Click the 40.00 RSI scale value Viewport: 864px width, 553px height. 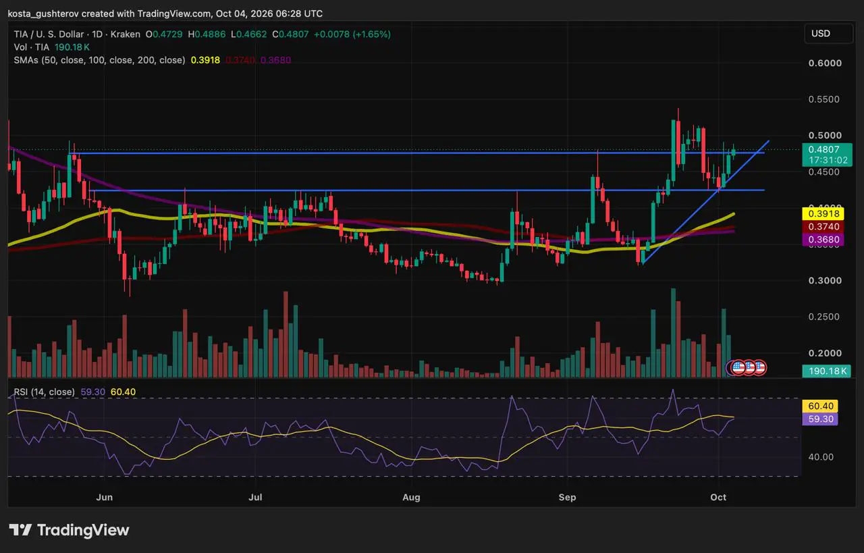point(821,456)
